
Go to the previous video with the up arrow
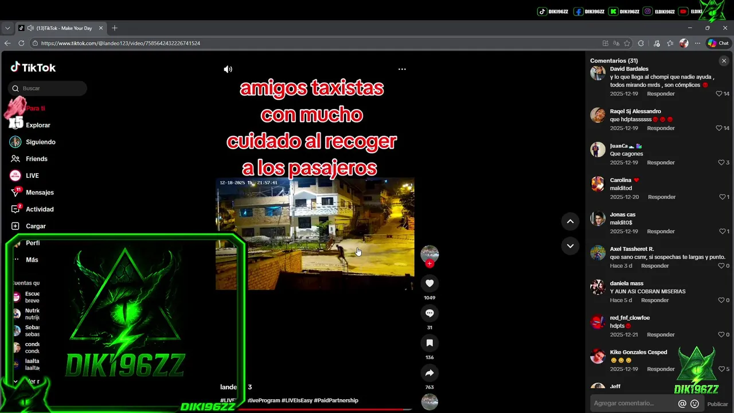click(x=570, y=221)
